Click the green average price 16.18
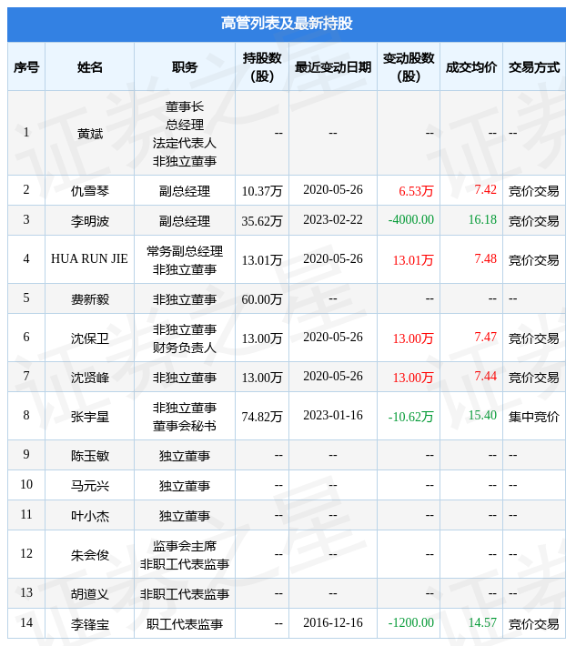The width and height of the screenshot is (566, 646). click(482, 219)
